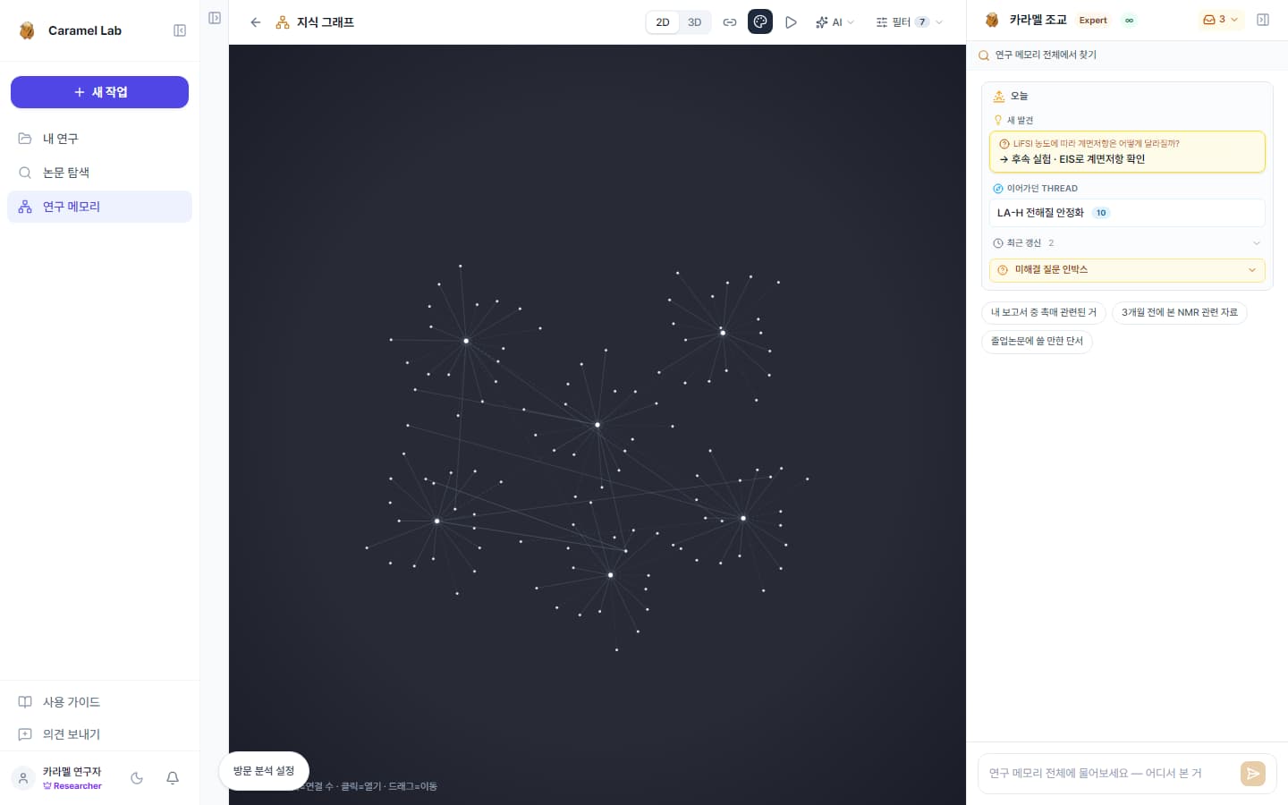Open 내 연구 in the sidebar
The width and height of the screenshot is (1288, 805).
click(99, 139)
